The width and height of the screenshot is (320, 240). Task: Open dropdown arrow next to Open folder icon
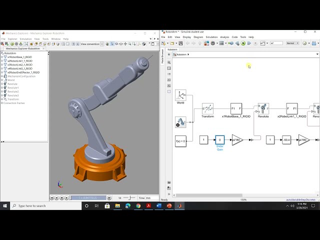[x=176, y=43]
